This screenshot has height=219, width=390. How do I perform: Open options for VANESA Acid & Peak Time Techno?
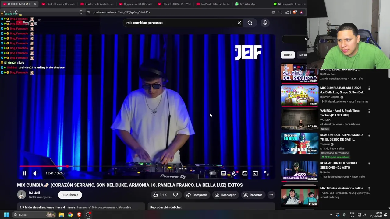[x=369, y=111]
